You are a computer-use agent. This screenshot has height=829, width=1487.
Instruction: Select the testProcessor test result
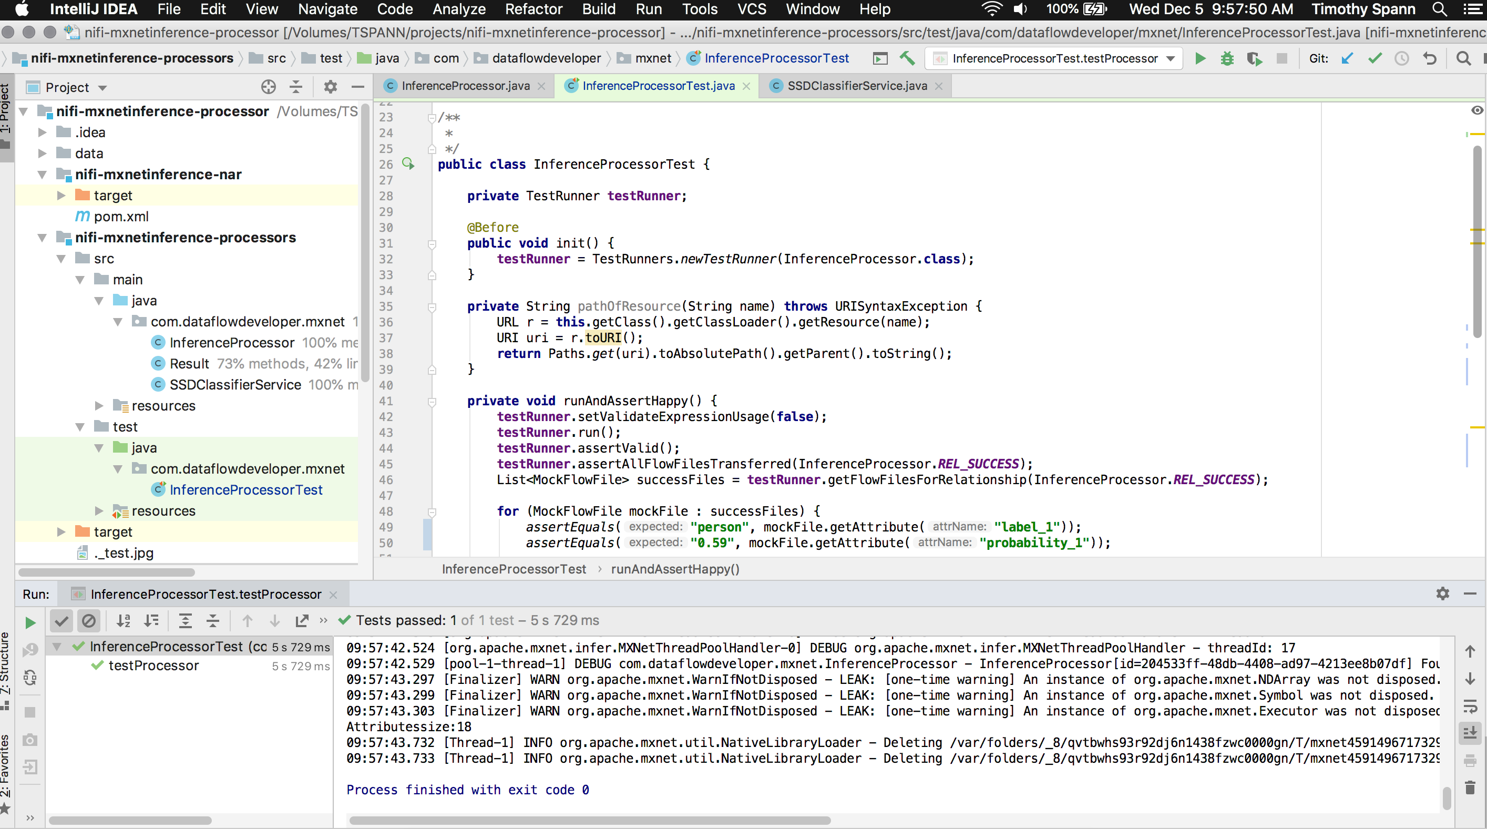coord(153,666)
